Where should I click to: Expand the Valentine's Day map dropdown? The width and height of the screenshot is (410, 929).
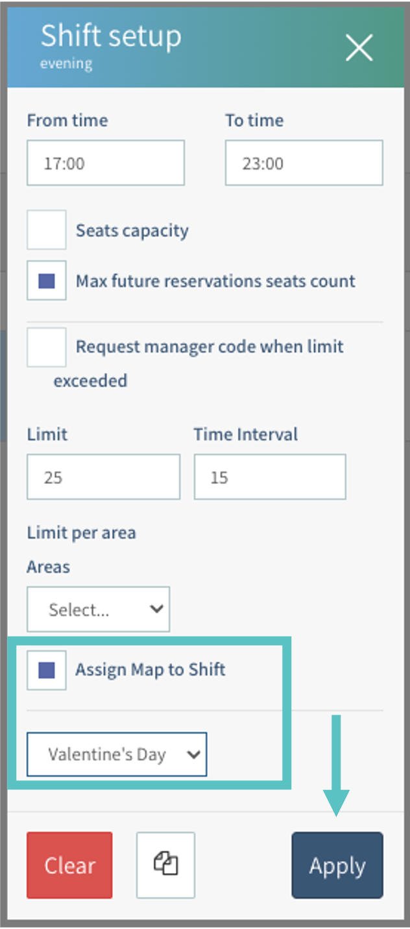tap(117, 754)
